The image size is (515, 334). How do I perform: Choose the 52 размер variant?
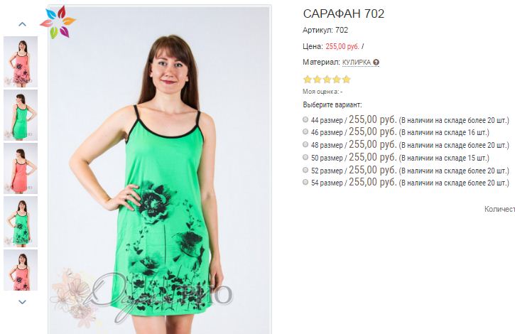click(306, 171)
